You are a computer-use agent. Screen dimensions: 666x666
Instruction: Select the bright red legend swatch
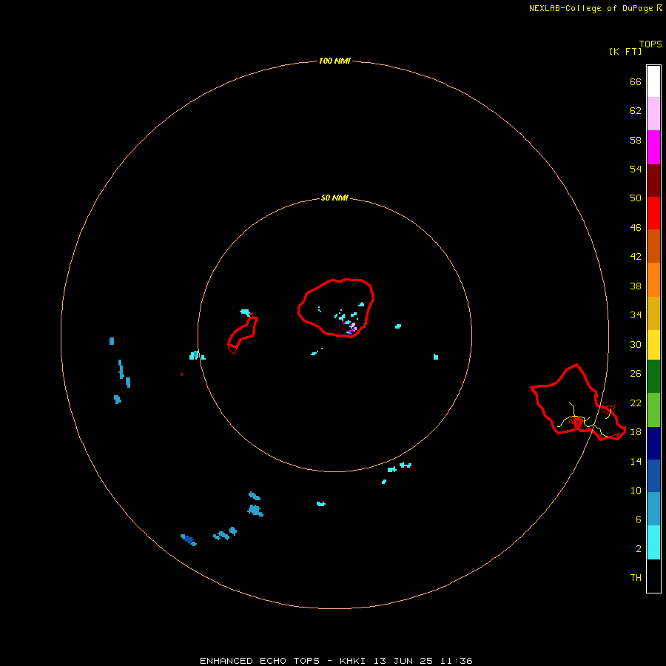(x=653, y=213)
